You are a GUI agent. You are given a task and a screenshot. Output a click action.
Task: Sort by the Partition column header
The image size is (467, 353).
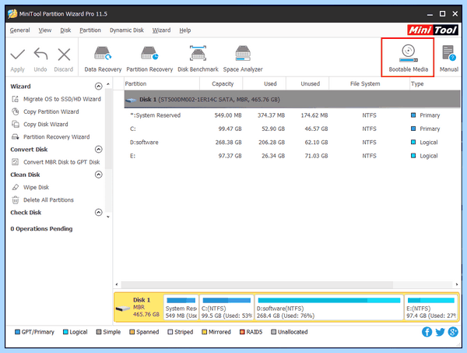(161, 84)
